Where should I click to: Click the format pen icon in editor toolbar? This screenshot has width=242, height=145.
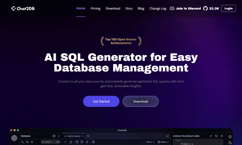pos(87,142)
